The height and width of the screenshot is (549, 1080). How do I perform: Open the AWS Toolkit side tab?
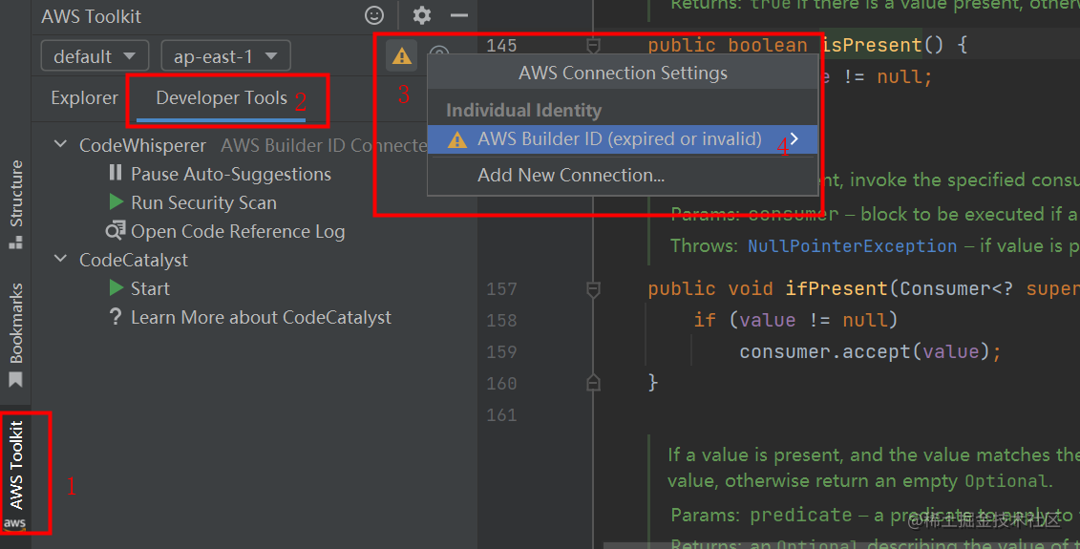(15, 474)
